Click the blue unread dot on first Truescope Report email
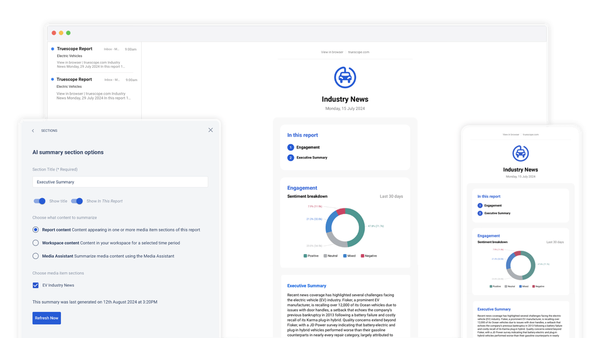This screenshot has height=338, width=600. [53, 48]
